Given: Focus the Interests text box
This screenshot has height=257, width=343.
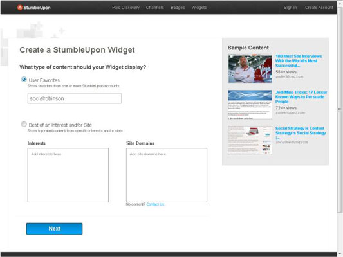Looking at the screenshot, I should (68, 175).
